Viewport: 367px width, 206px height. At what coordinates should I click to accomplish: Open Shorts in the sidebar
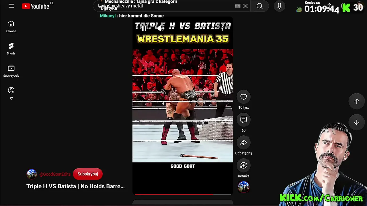pos(11,49)
